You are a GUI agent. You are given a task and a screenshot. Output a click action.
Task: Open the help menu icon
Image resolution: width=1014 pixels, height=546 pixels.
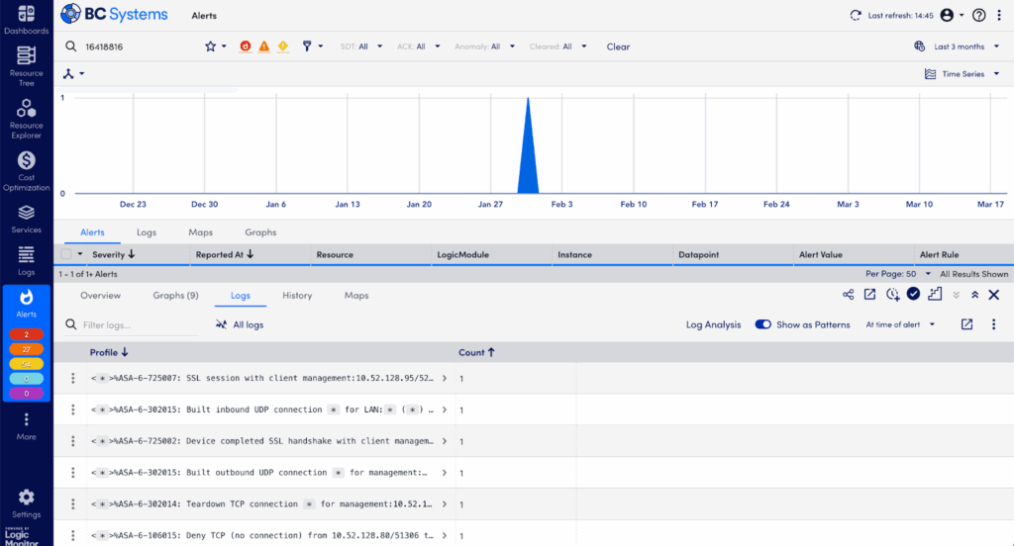[x=979, y=15]
